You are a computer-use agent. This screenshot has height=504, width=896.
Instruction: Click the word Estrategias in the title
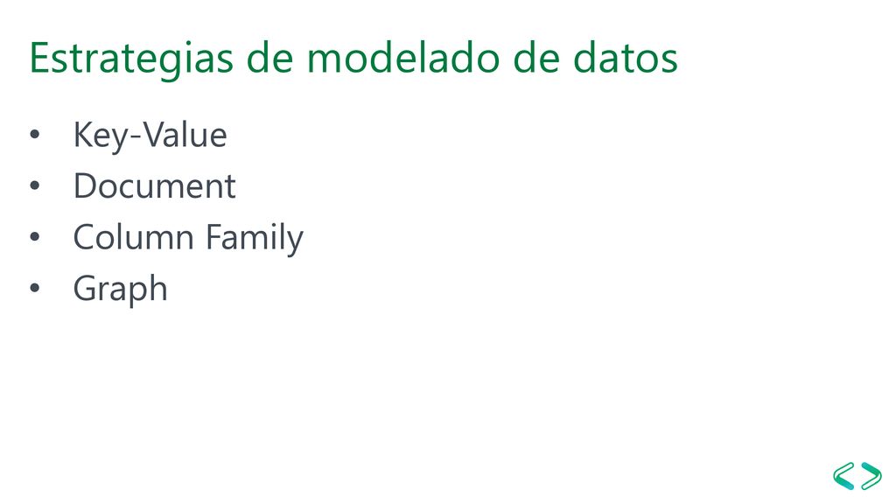pos(131,59)
